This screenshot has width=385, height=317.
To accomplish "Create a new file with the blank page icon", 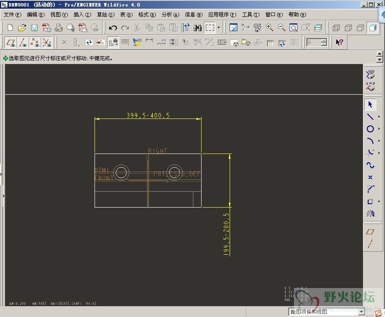I will (x=10, y=28).
